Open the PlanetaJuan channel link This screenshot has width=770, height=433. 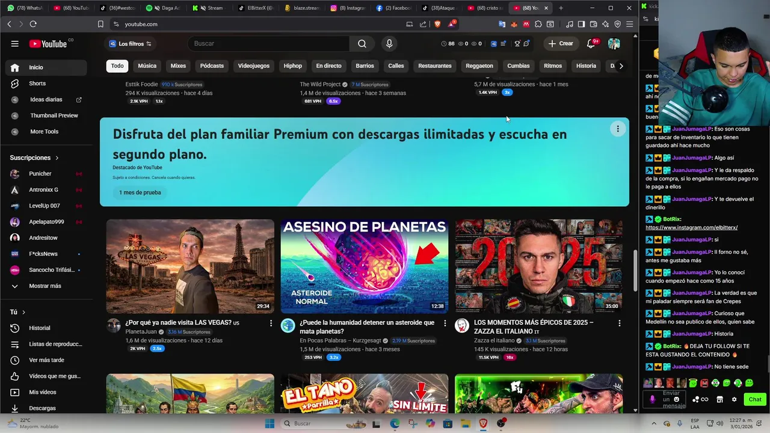141,332
